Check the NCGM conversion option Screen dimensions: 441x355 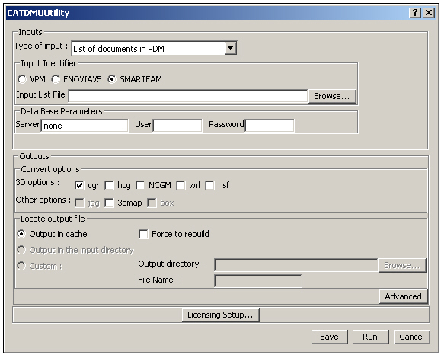point(140,185)
